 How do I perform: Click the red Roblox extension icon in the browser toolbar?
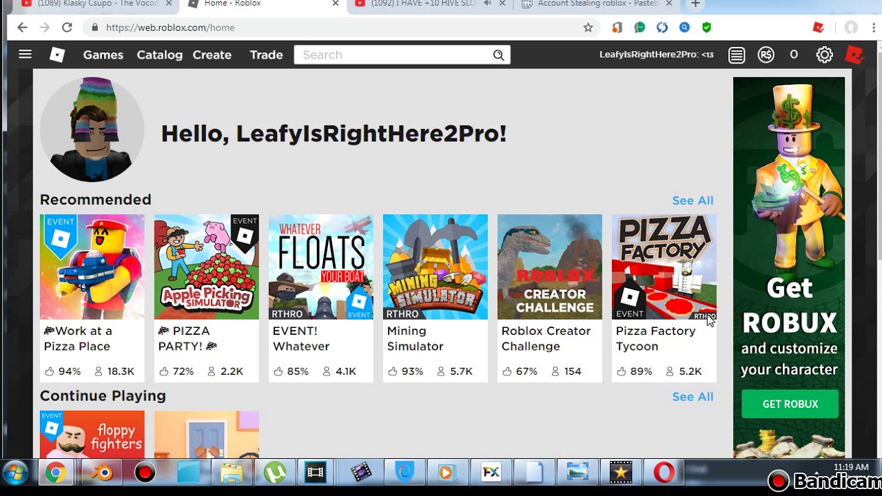pyautogui.click(x=819, y=28)
